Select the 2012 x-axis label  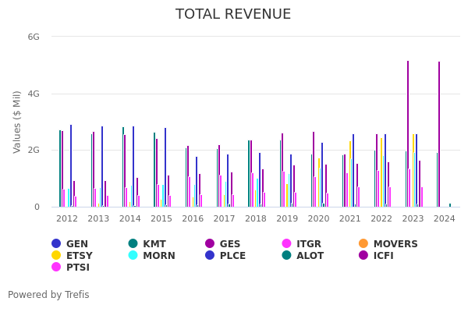[67, 219]
